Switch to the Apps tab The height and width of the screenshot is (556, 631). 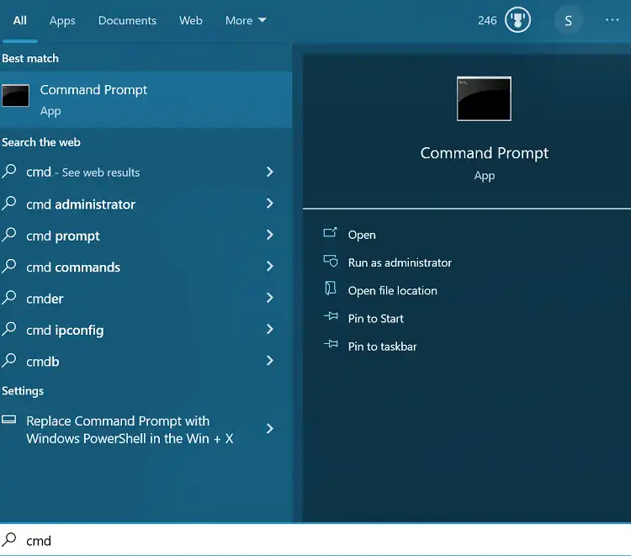tap(62, 20)
